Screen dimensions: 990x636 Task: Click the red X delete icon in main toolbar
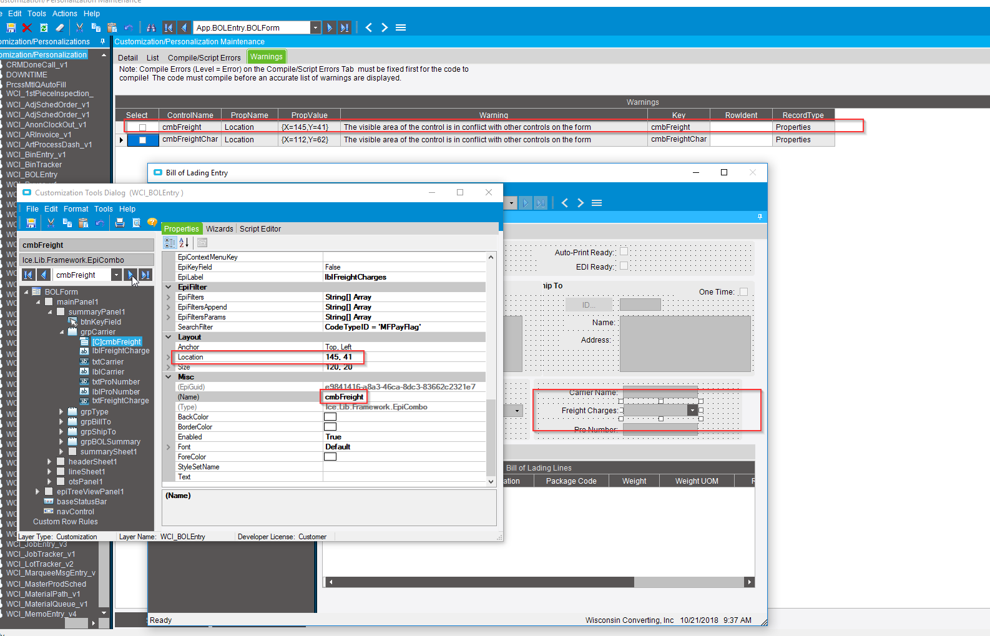[27, 27]
